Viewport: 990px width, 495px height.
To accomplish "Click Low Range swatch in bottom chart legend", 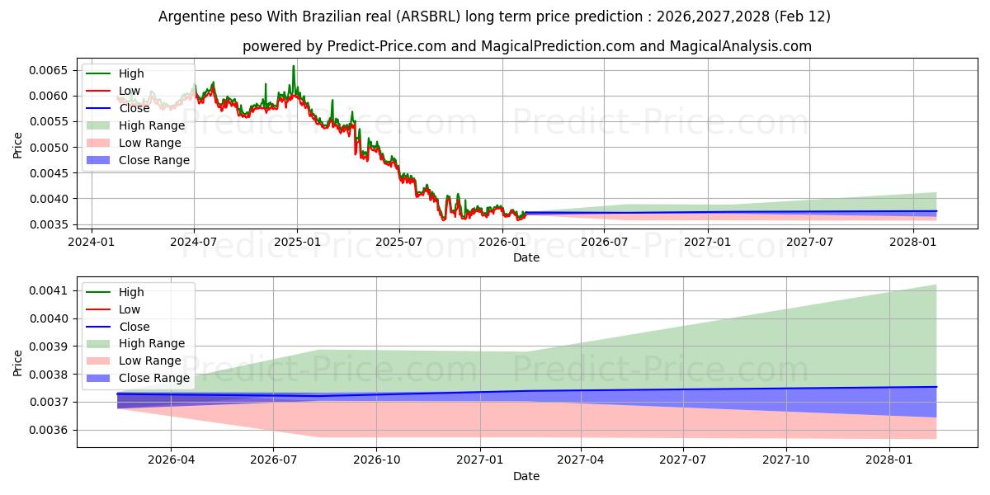I will [99, 361].
